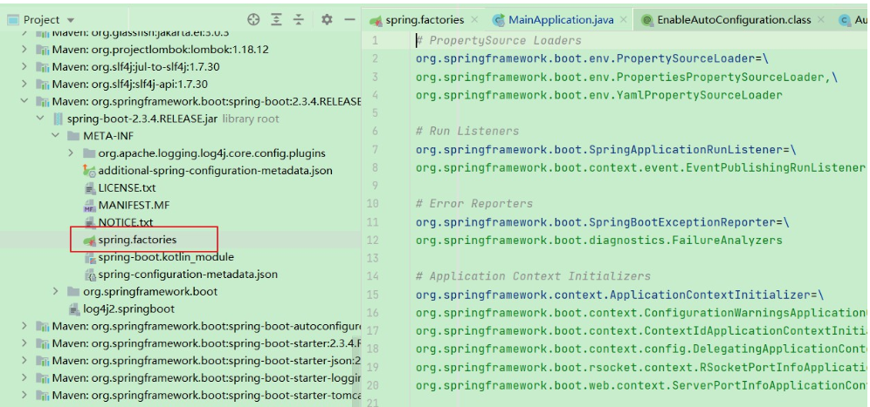This screenshot has width=870, height=407.
Task: Select NOTICE.txt file
Action: tap(126, 222)
